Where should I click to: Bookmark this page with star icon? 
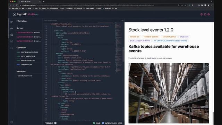(x=185, y=5)
